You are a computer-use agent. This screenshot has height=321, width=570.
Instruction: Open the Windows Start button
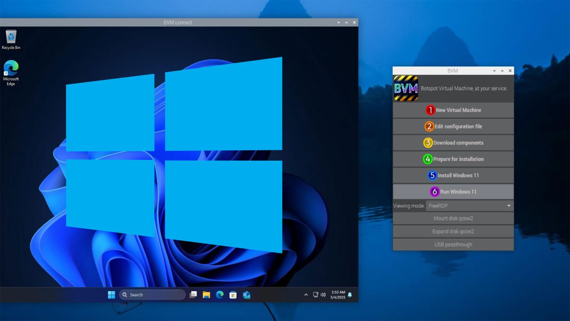point(111,294)
